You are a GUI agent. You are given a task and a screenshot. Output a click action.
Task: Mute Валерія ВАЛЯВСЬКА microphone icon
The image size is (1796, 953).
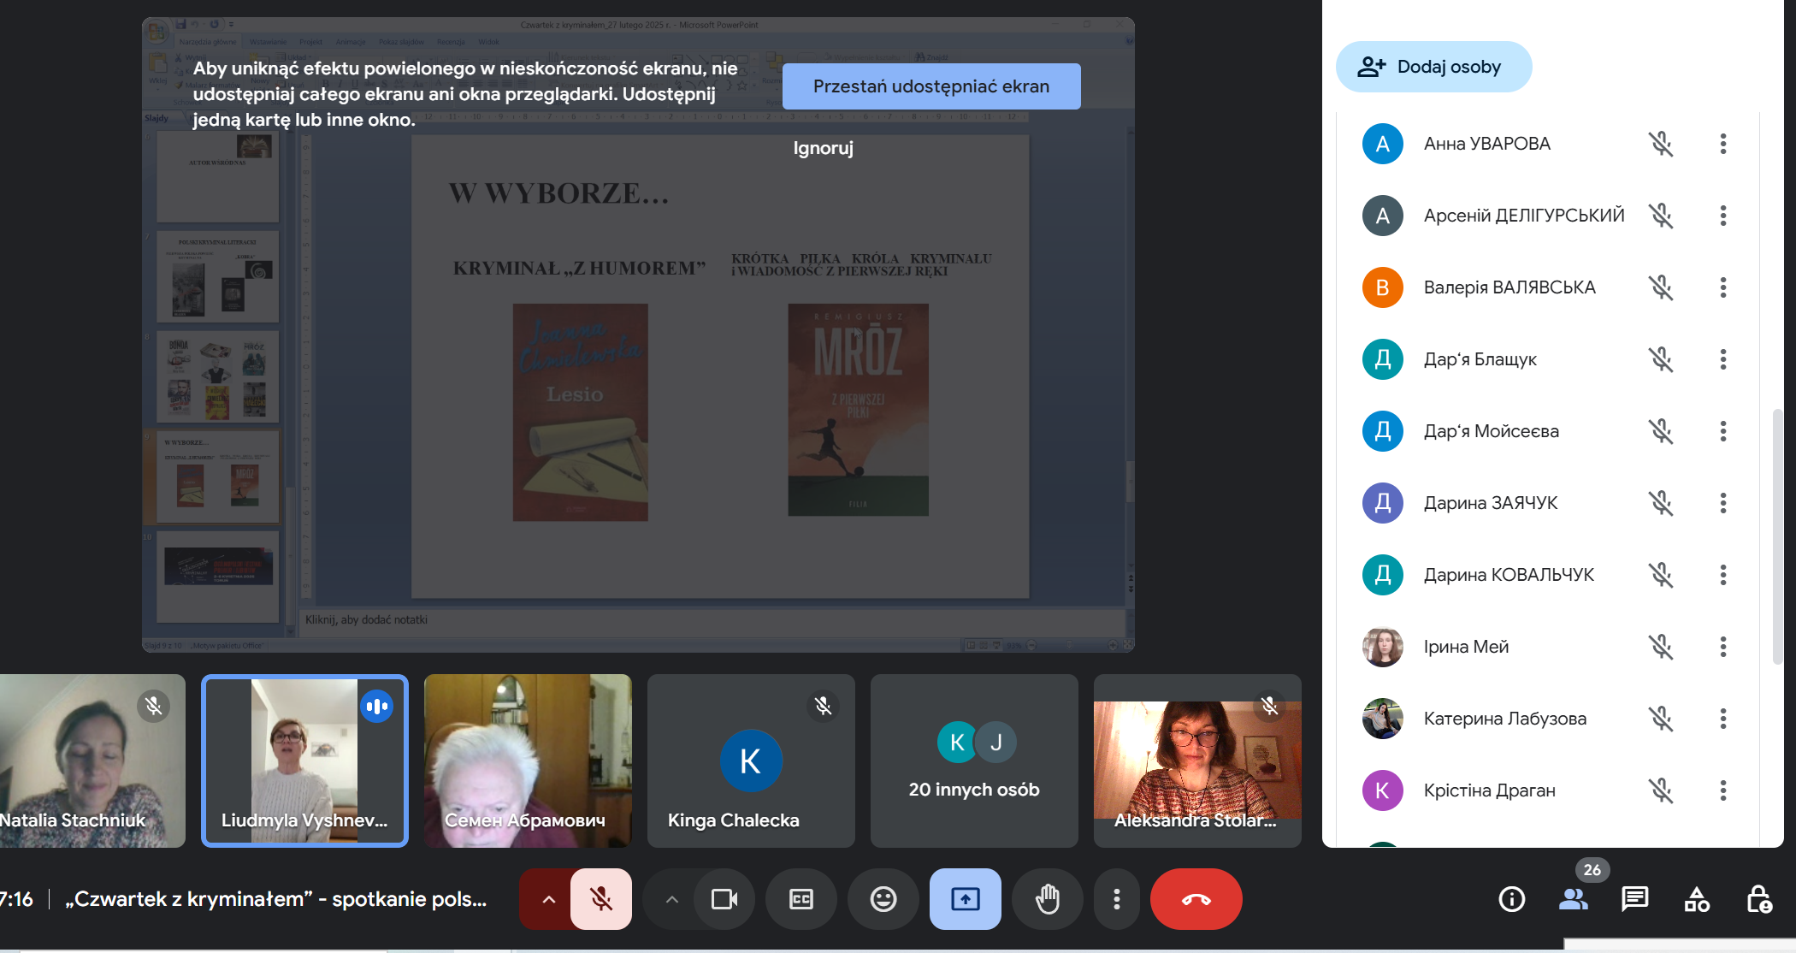pos(1661,287)
